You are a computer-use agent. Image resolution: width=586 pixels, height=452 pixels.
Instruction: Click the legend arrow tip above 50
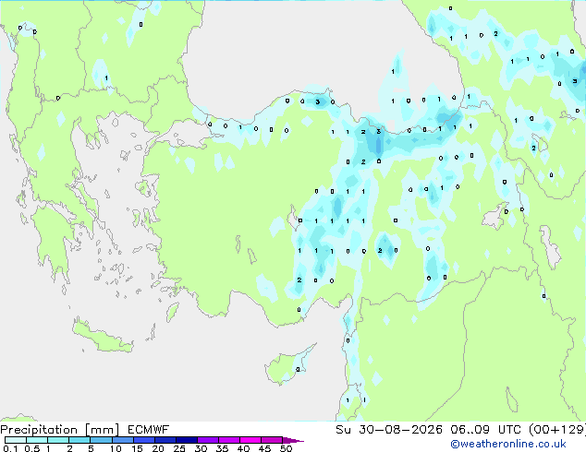pyautogui.click(x=293, y=440)
